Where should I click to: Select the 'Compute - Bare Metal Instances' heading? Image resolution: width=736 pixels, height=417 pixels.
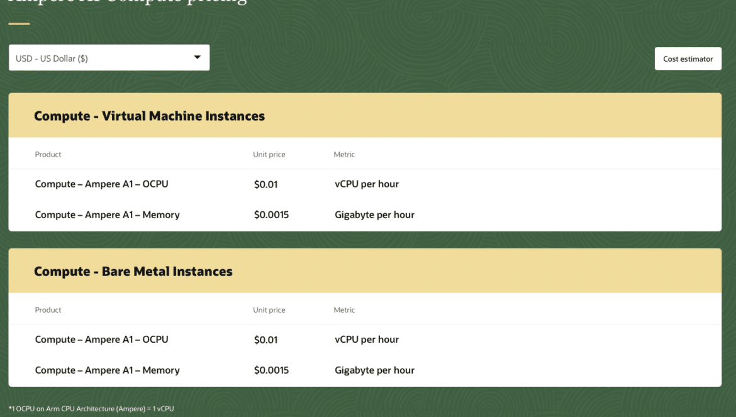click(133, 271)
